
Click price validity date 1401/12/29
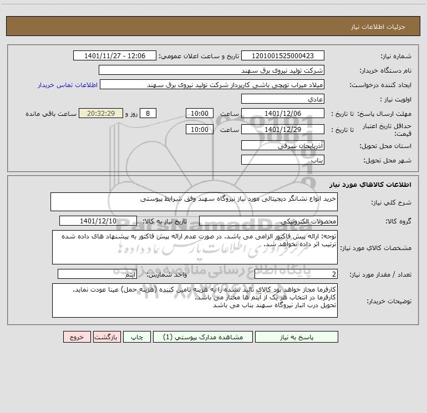point(283,129)
